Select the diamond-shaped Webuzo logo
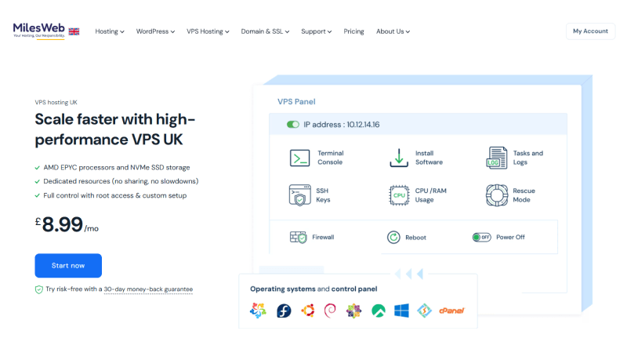Viewport: 627px width, 349px height. click(x=424, y=311)
